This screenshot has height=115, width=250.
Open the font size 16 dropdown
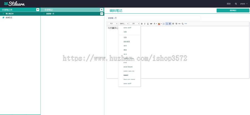(134, 24)
